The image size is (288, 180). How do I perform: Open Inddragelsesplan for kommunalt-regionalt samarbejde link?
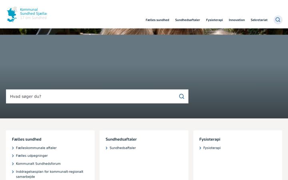tap(50, 174)
